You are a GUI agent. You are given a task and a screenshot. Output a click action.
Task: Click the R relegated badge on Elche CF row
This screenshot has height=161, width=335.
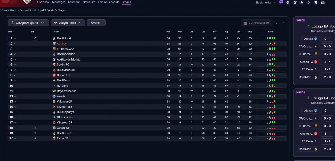point(35,138)
